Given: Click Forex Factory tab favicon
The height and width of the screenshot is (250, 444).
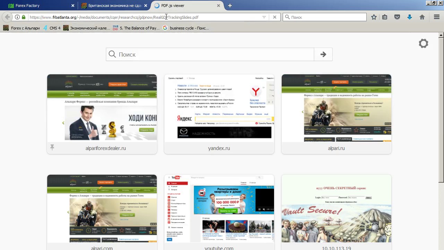Looking at the screenshot, I should (11, 6).
